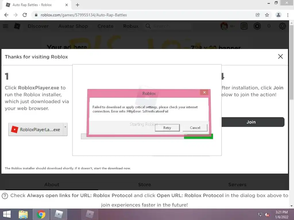Click the muted volume tray icon
294x220 pixels.
tap(267, 215)
